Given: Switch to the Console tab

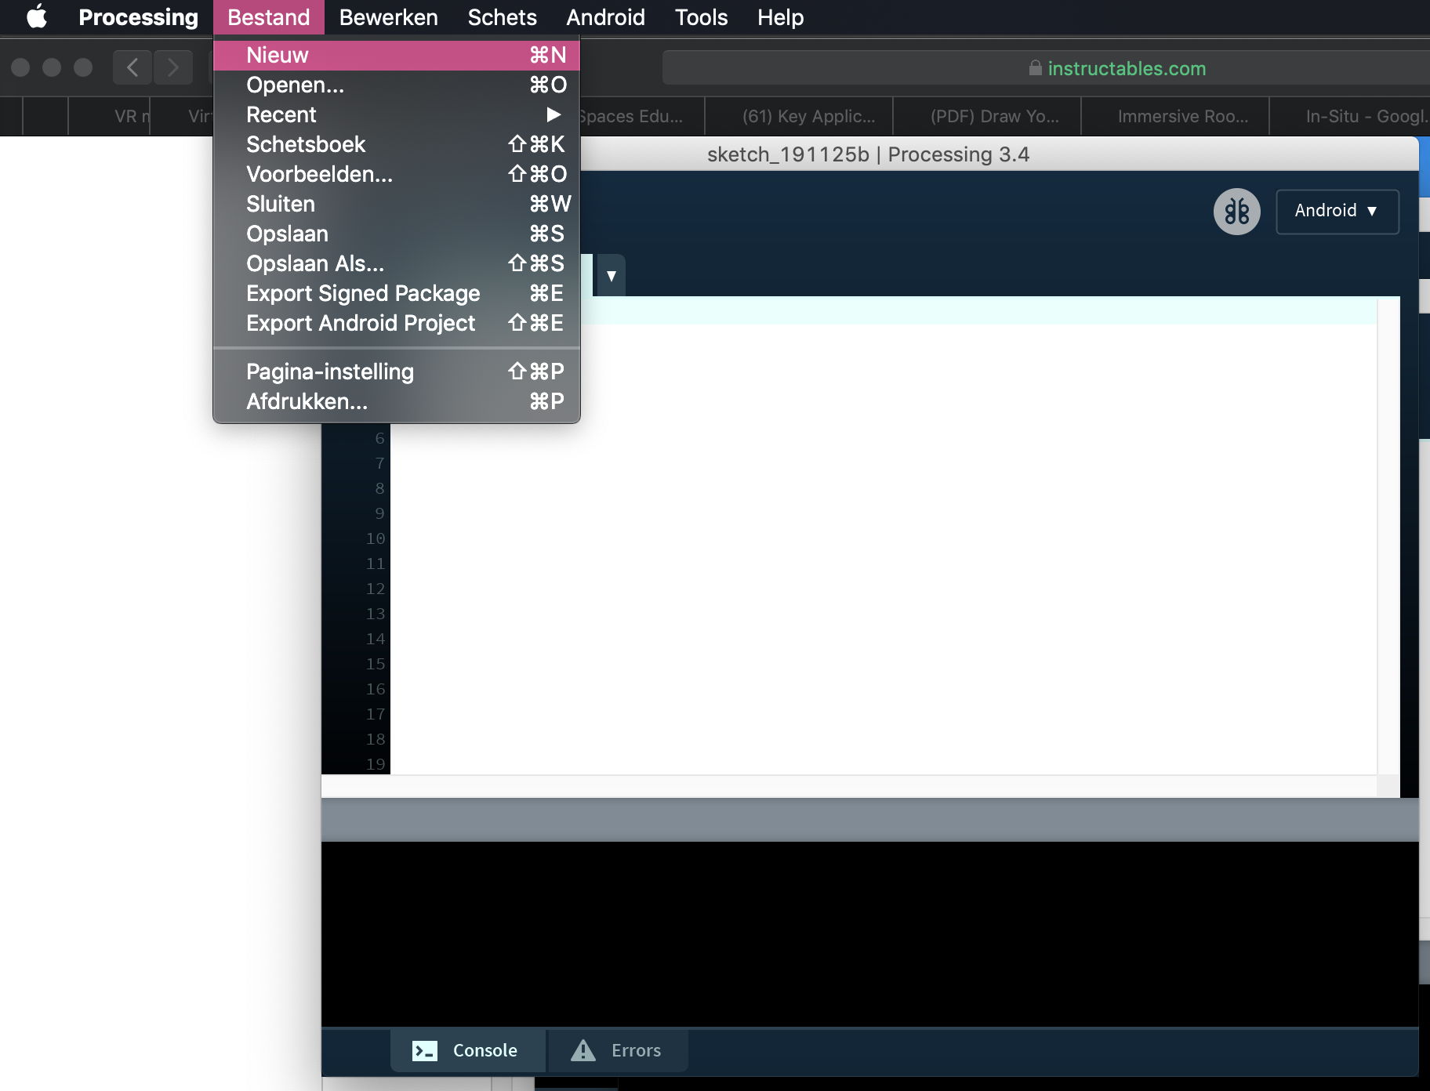Looking at the screenshot, I should (468, 1050).
